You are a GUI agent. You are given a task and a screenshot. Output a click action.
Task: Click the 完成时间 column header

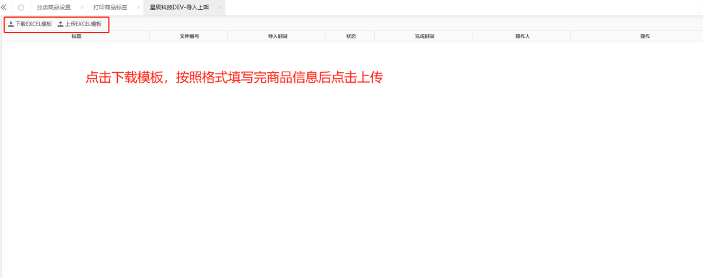click(424, 36)
